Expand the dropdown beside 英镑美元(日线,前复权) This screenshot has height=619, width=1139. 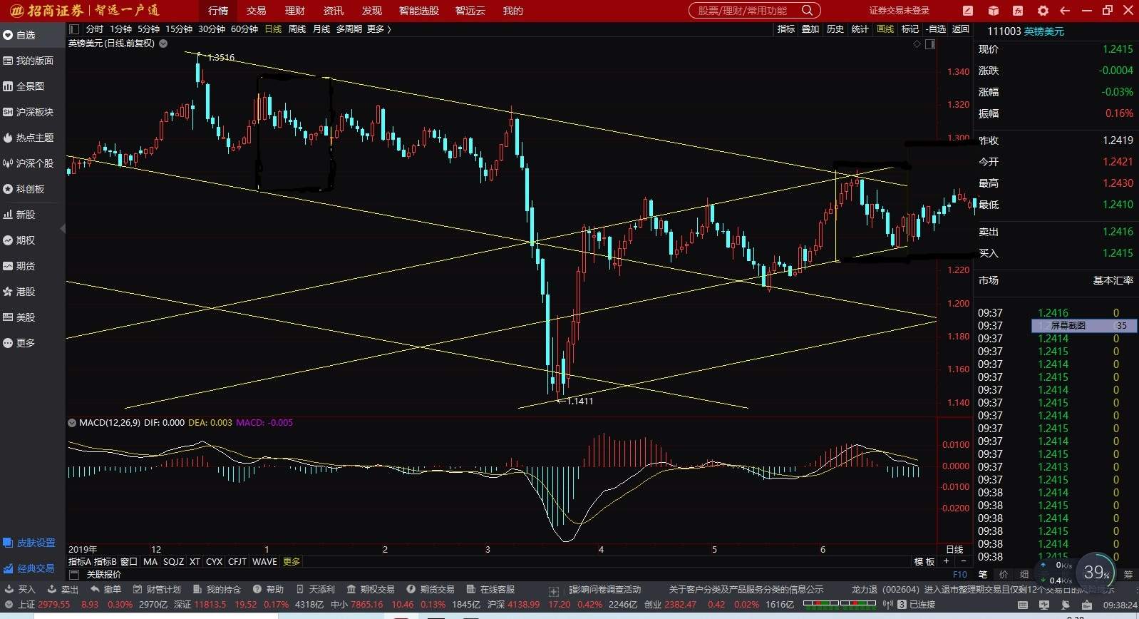coord(163,44)
